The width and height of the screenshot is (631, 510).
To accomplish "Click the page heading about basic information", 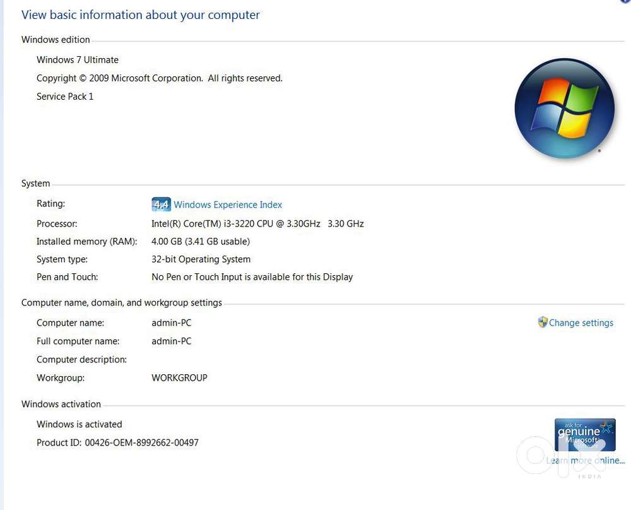I will 141,15.
